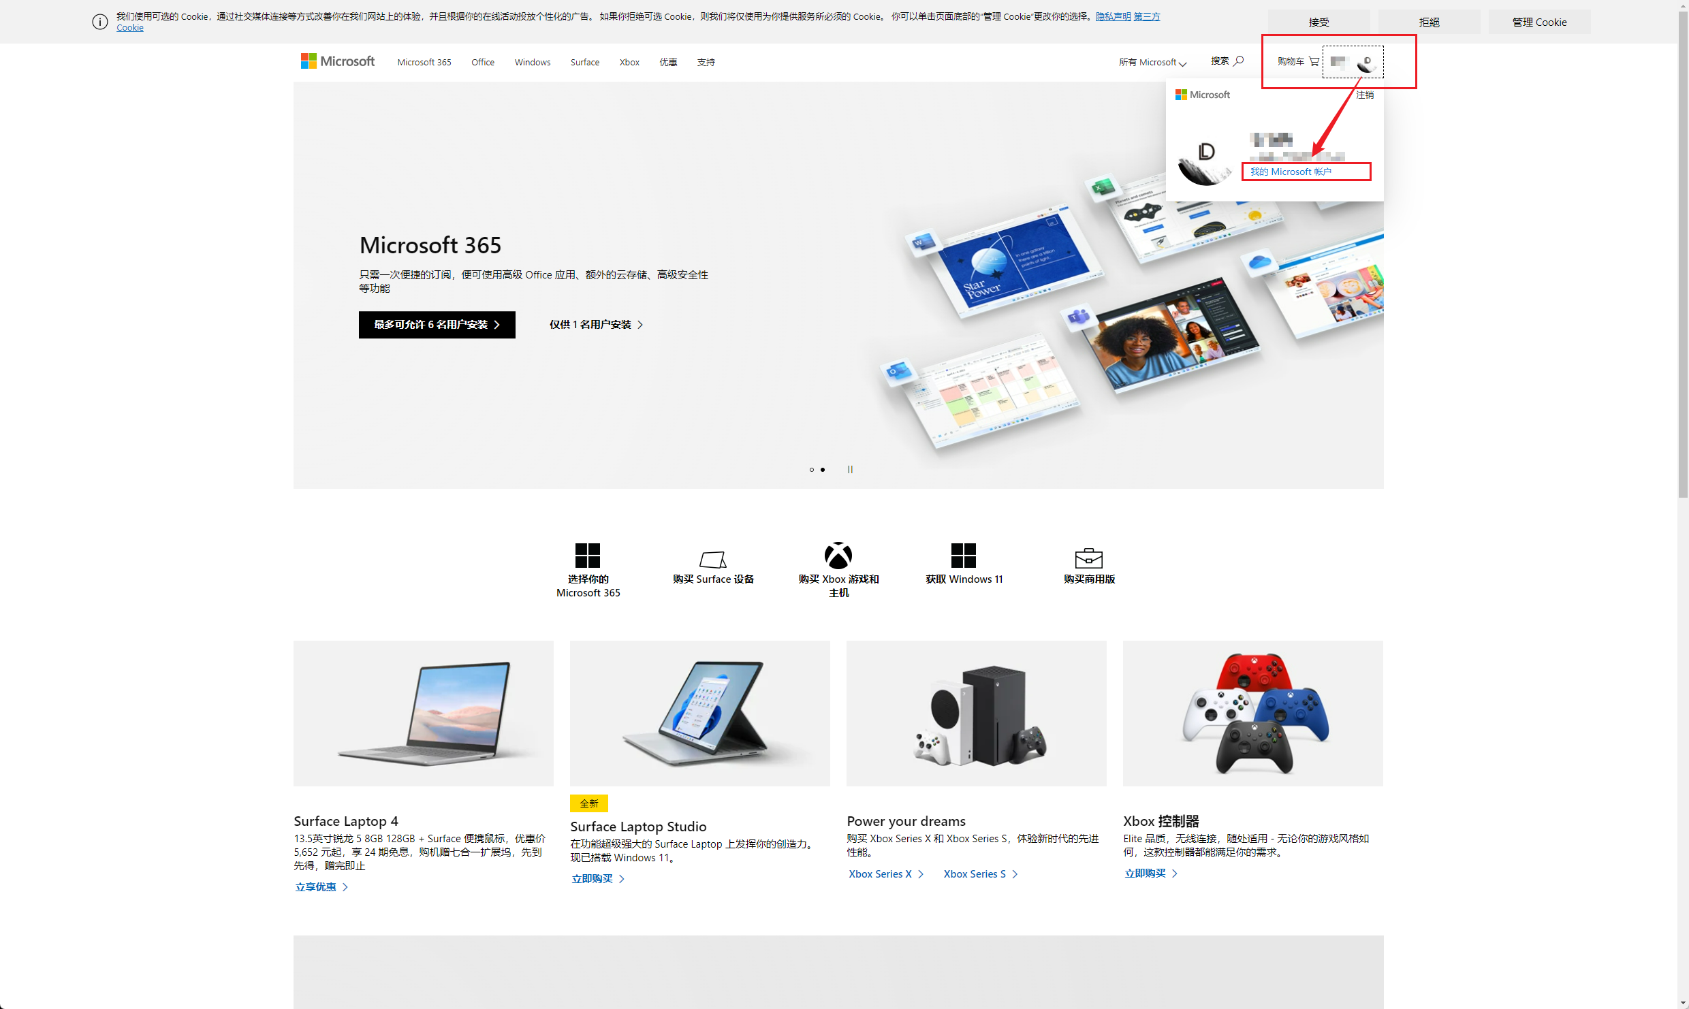
Task: Open the Surface menu item
Action: tap(584, 62)
